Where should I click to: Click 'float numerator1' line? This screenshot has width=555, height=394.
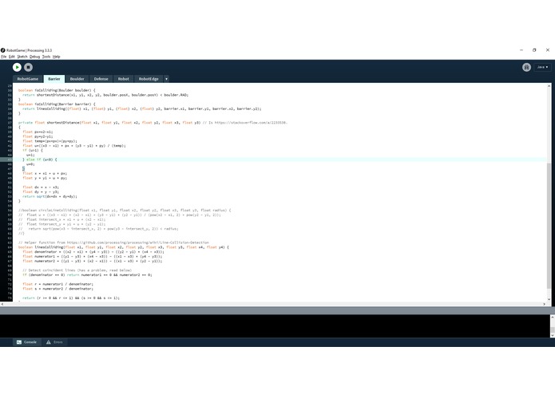tap(93, 256)
